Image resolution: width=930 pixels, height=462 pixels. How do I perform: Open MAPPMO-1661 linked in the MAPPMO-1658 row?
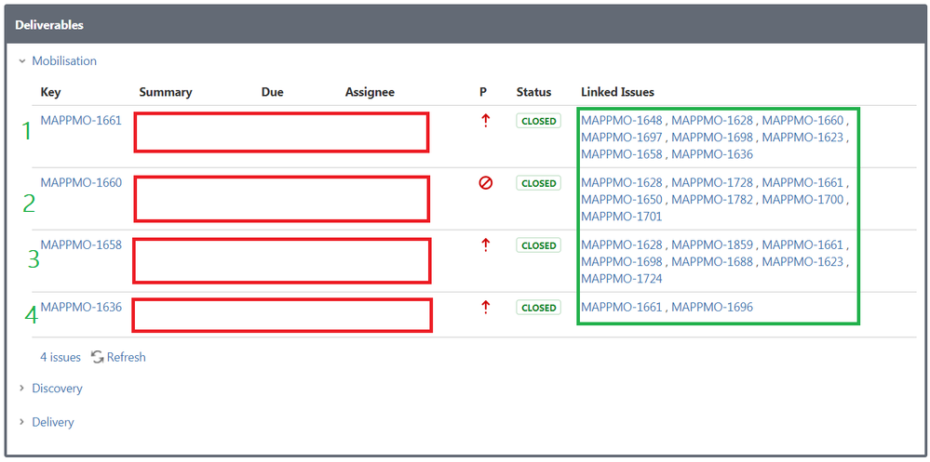(x=802, y=244)
